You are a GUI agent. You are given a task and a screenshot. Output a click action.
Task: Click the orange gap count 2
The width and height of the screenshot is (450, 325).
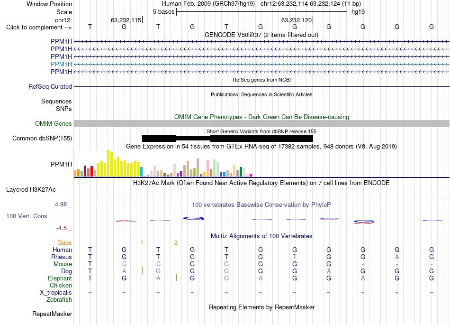click(176, 243)
